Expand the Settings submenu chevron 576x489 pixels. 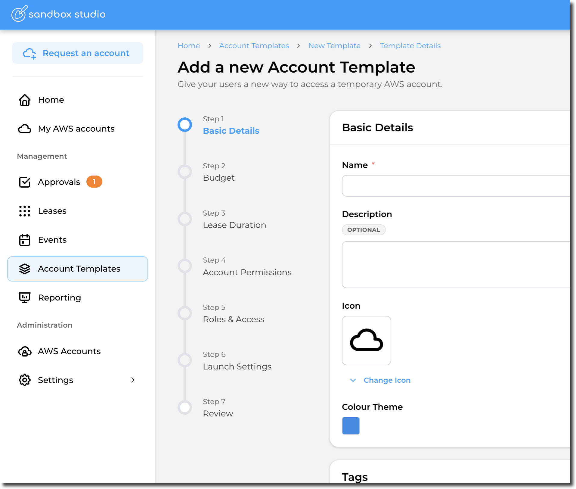pyautogui.click(x=133, y=380)
